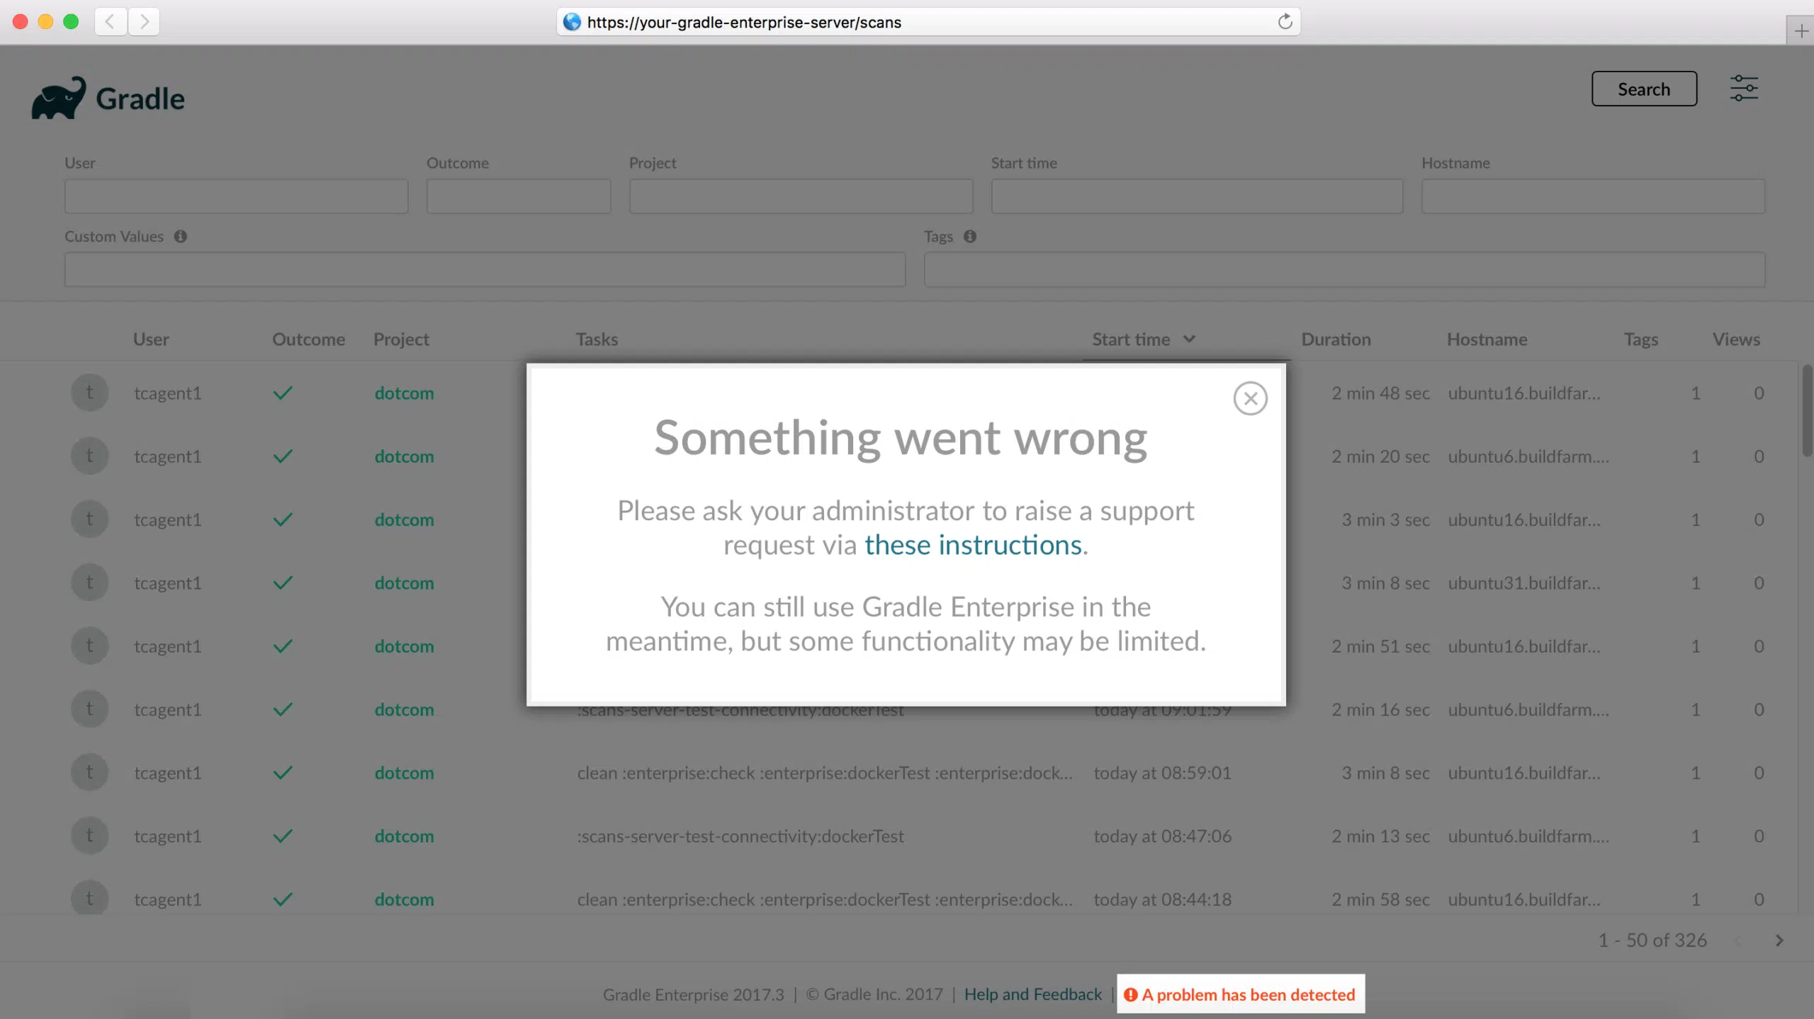
Task: Click the avatar in the 08:59:01 scan row
Action: coord(89,772)
